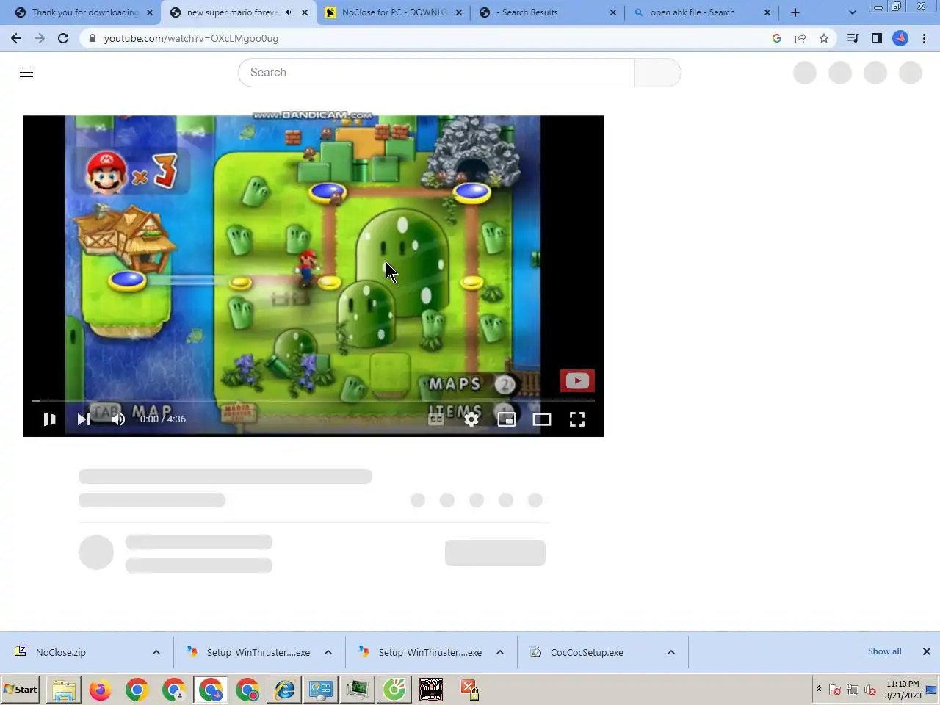This screenshot has height=705, width=940.
Task: Open File Explorer from taskbar
Action: (x=64, y=690)
